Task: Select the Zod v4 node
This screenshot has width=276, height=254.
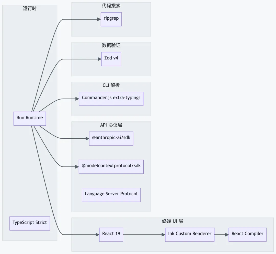Action: (111, 59)
